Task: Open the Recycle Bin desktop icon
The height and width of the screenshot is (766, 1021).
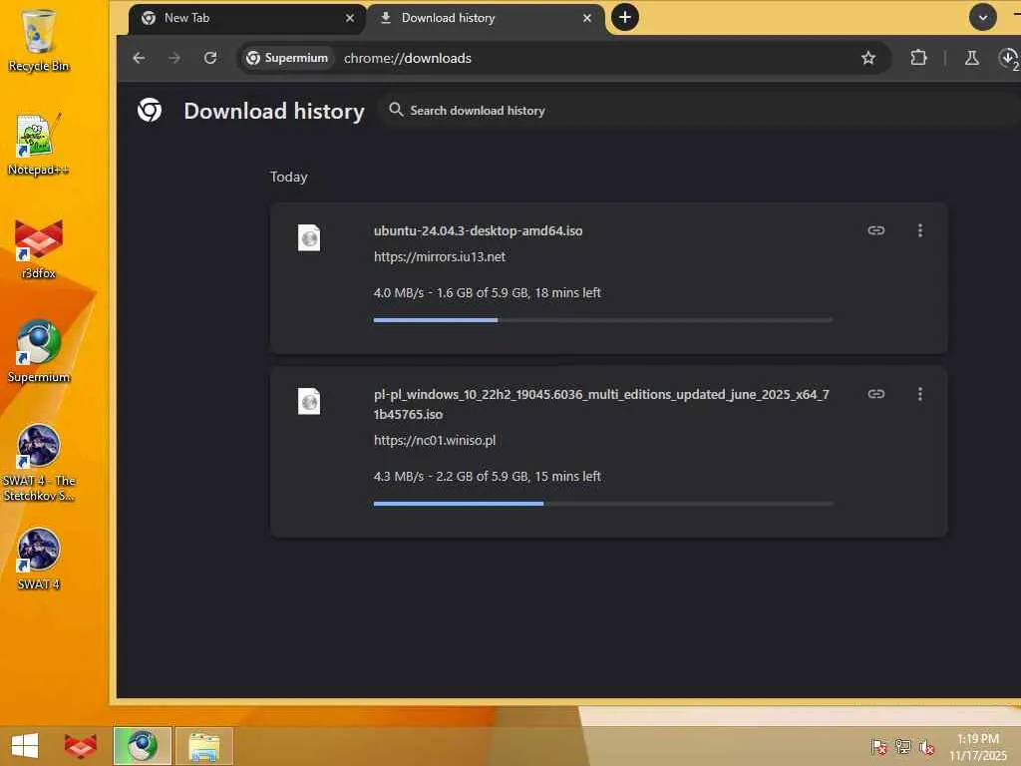Action: [x=38, y=40]
